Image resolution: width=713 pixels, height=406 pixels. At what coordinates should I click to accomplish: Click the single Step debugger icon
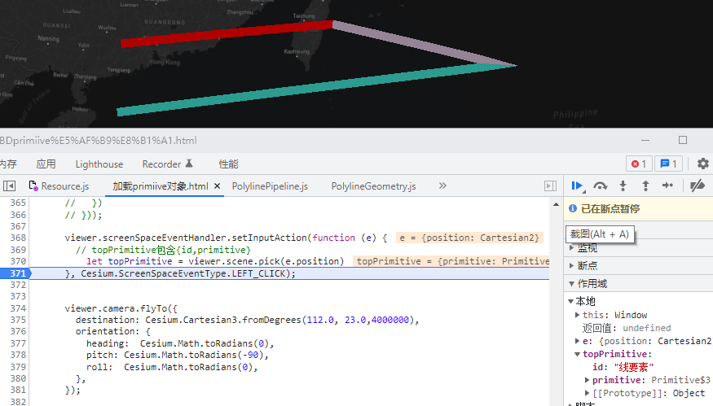click(667, 186)
